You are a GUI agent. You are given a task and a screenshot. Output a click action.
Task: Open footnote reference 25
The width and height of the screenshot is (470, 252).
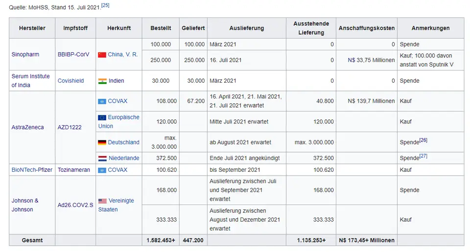(105, 5)
